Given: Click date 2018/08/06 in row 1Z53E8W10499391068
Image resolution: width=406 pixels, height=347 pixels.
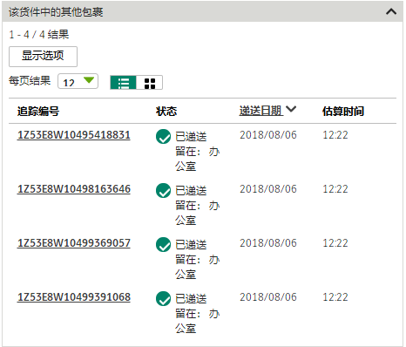Looking at the screenshot, I should 268,297.
